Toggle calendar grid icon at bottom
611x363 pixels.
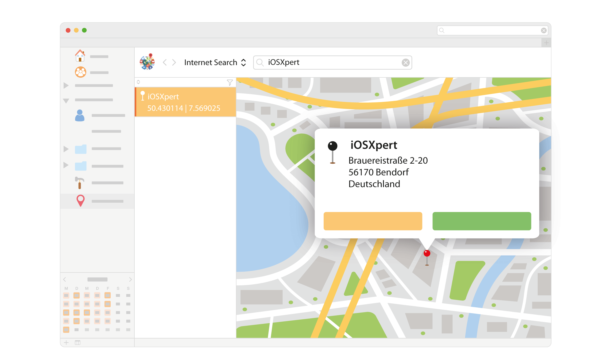[x=78, y=343]
